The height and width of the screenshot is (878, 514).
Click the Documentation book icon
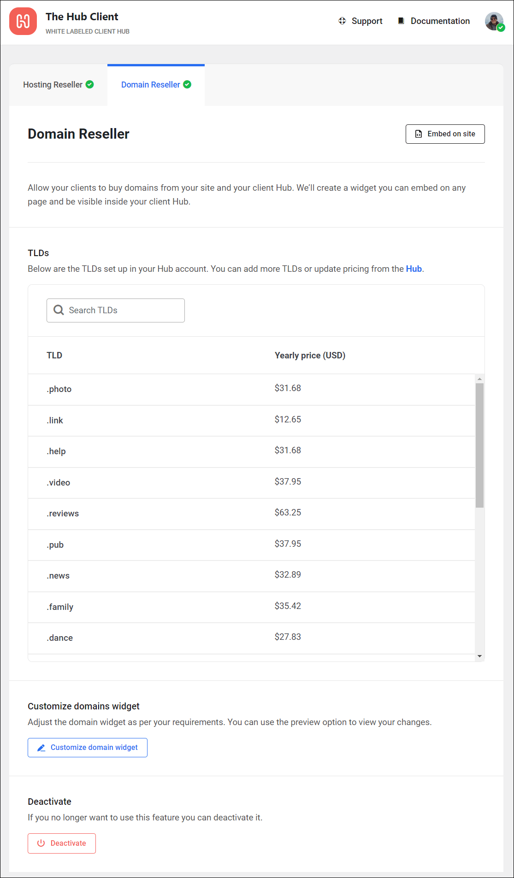pos(401,21)
